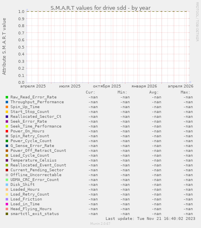Screen dimensions: 201x228
Task: Click the Last update timestamp text
Action: click(150, 219)
